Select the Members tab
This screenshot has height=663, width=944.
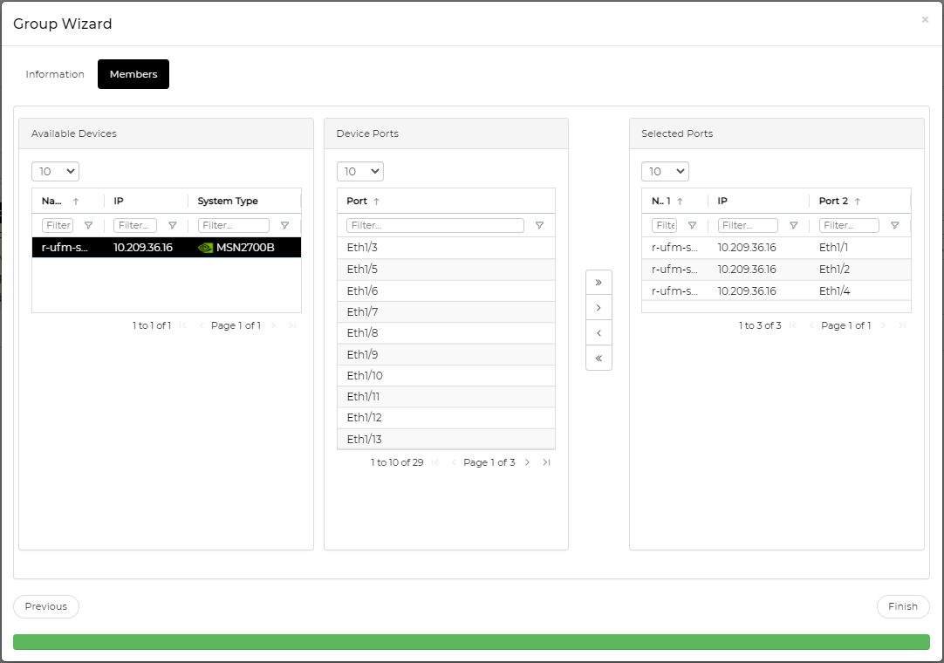(133, 74)
